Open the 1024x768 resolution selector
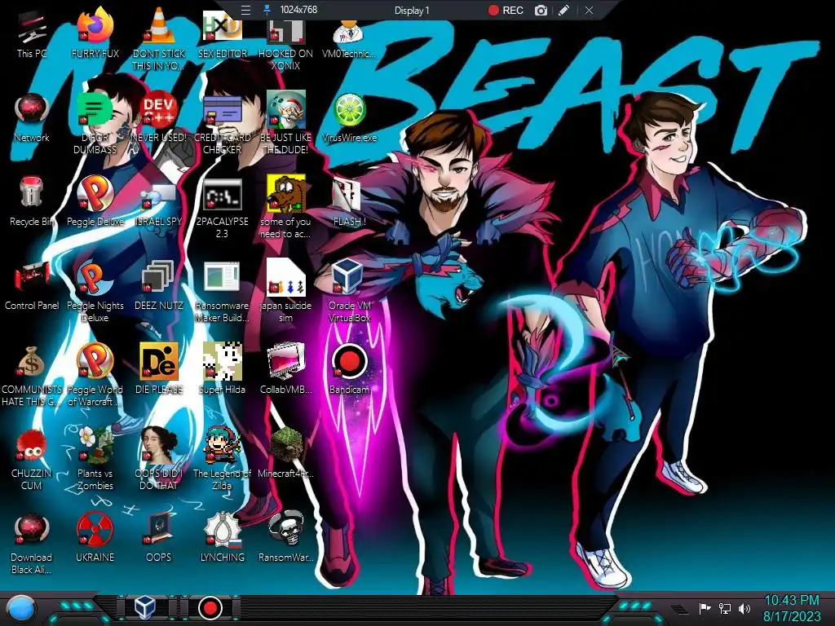835x626 pixels. (298, 10)
